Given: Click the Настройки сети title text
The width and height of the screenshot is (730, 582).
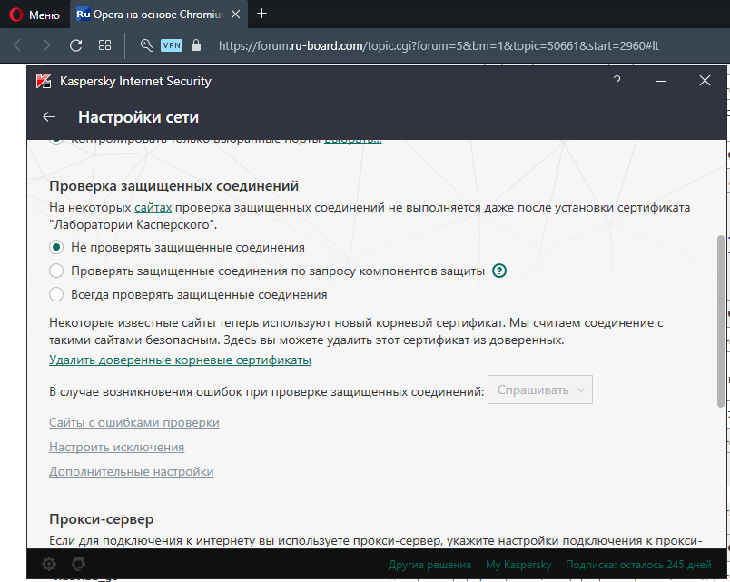Looking at the screenshot, I should 138,117.
